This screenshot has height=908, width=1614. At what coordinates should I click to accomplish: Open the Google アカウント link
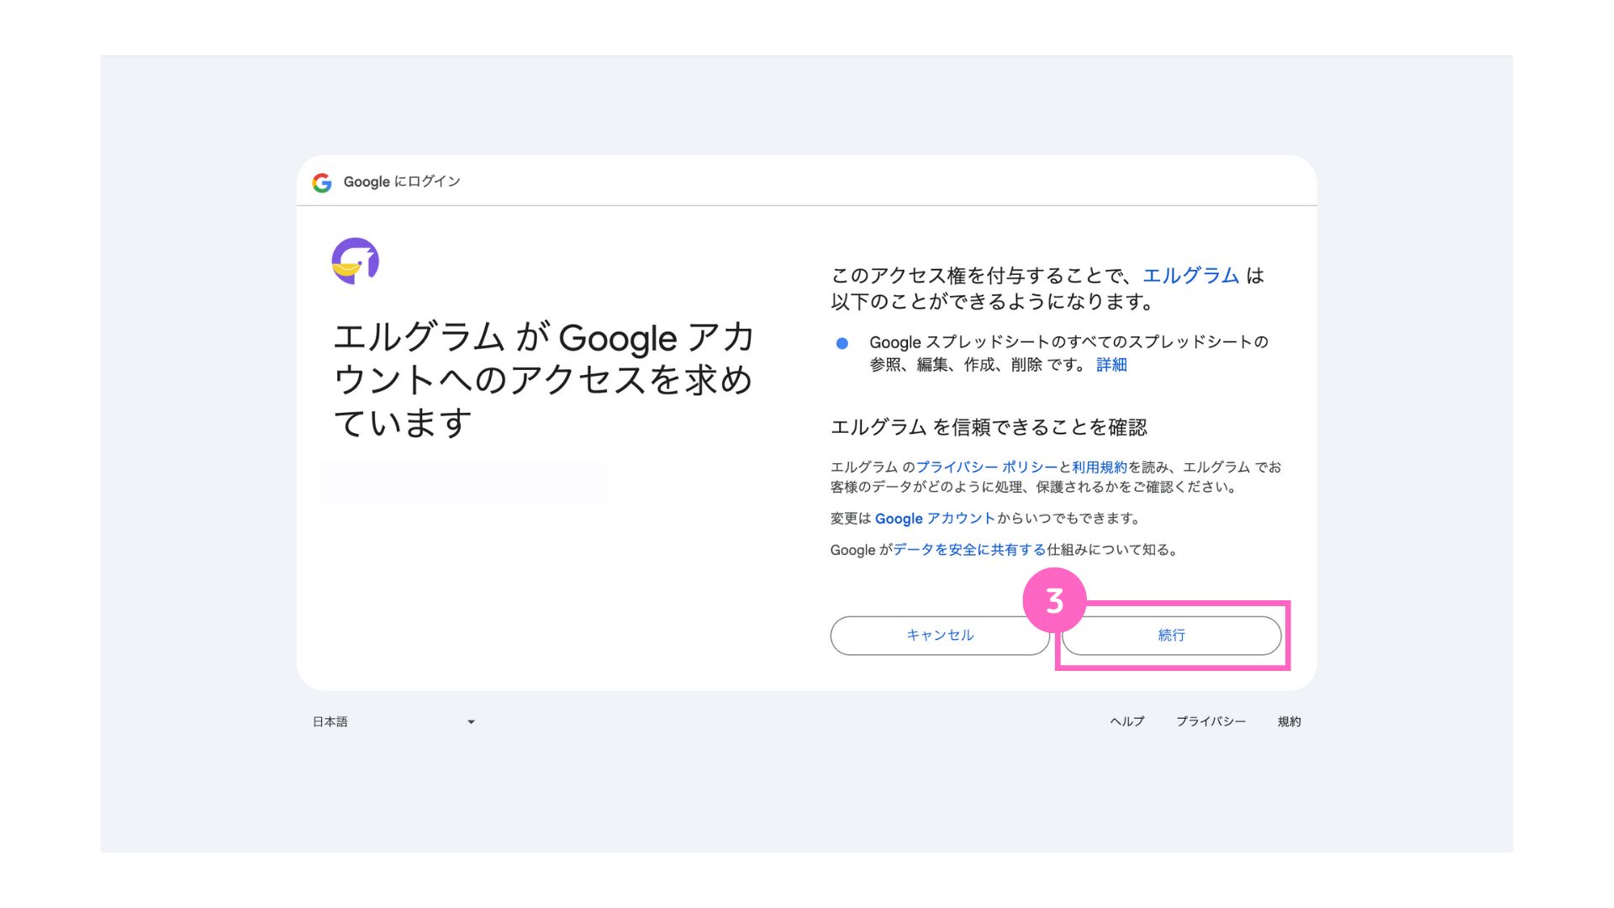(935, 519)
